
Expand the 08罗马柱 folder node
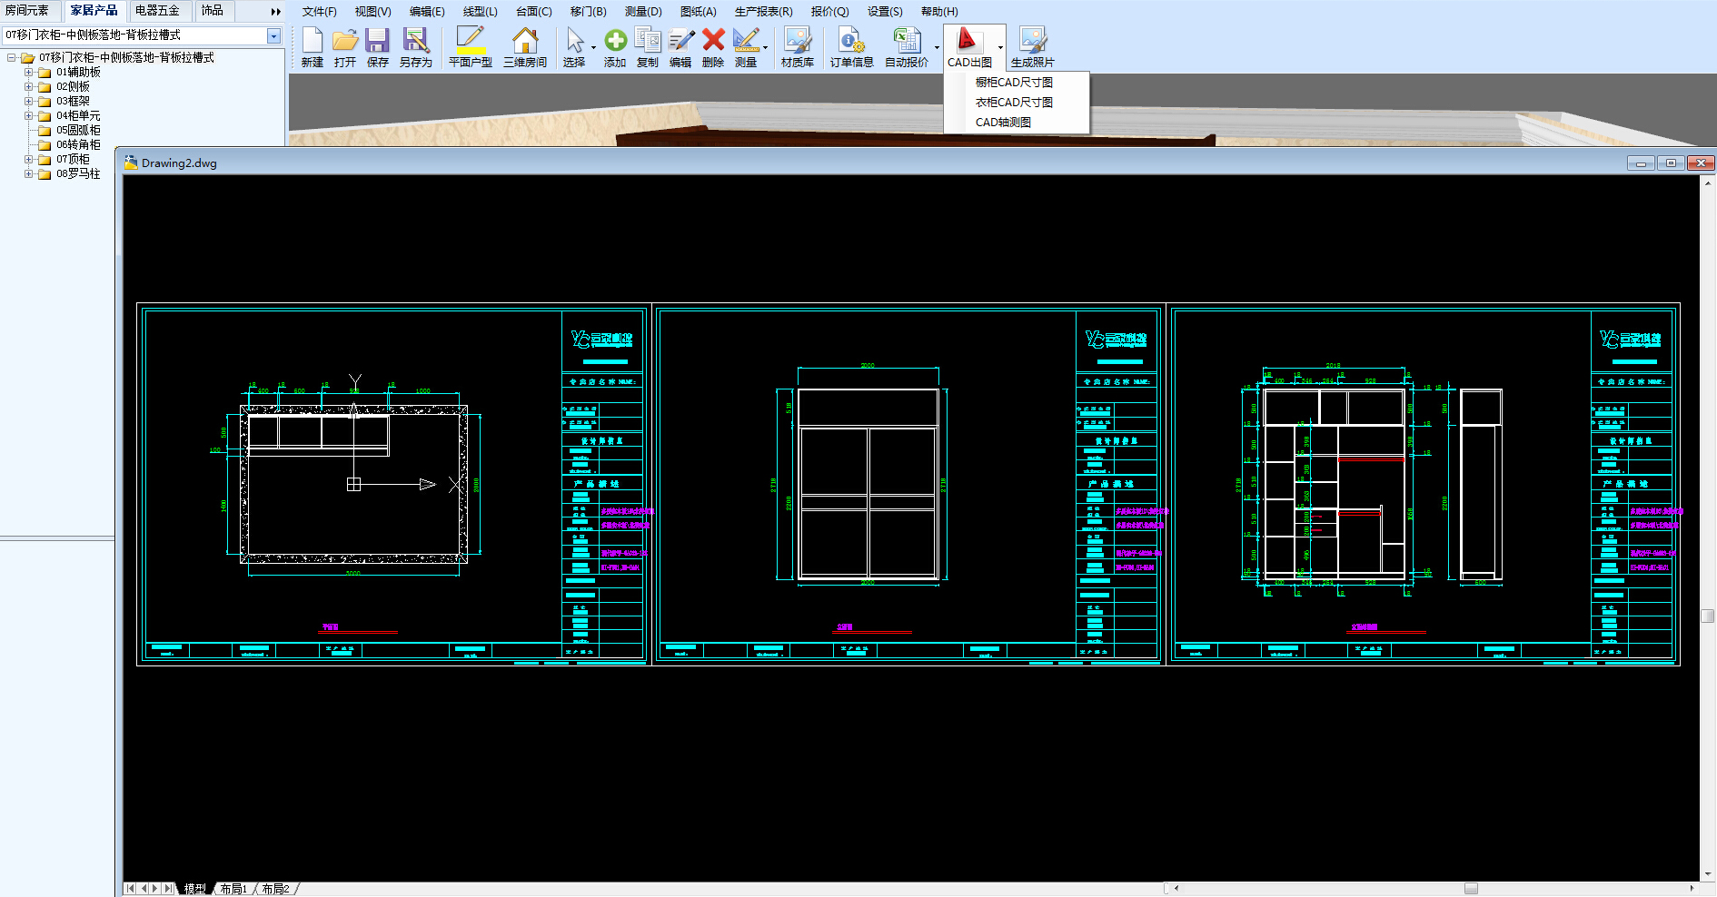click(28, 174)
